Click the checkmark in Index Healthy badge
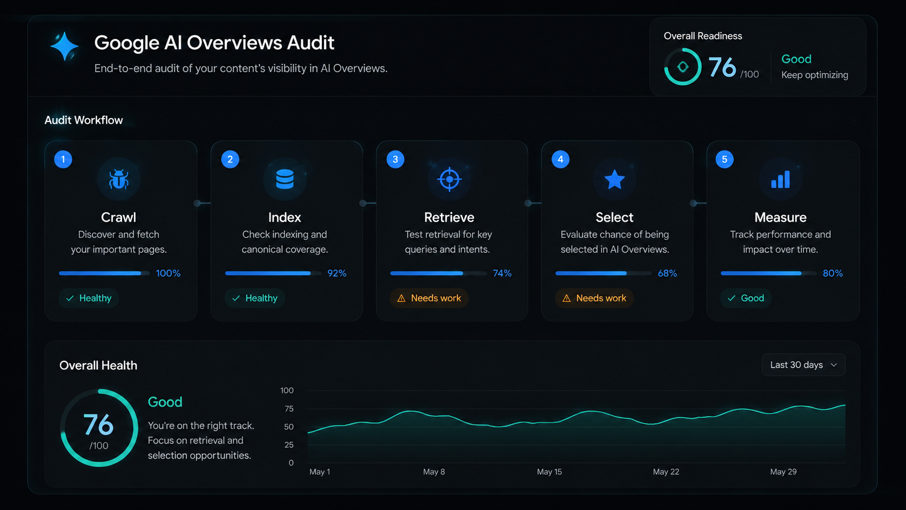The image size is (906, 510). point(236,298)
